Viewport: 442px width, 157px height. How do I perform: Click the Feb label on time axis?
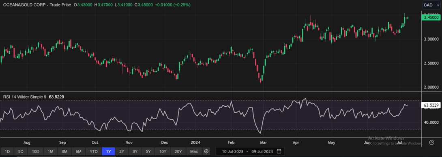[x=231, y=143]
